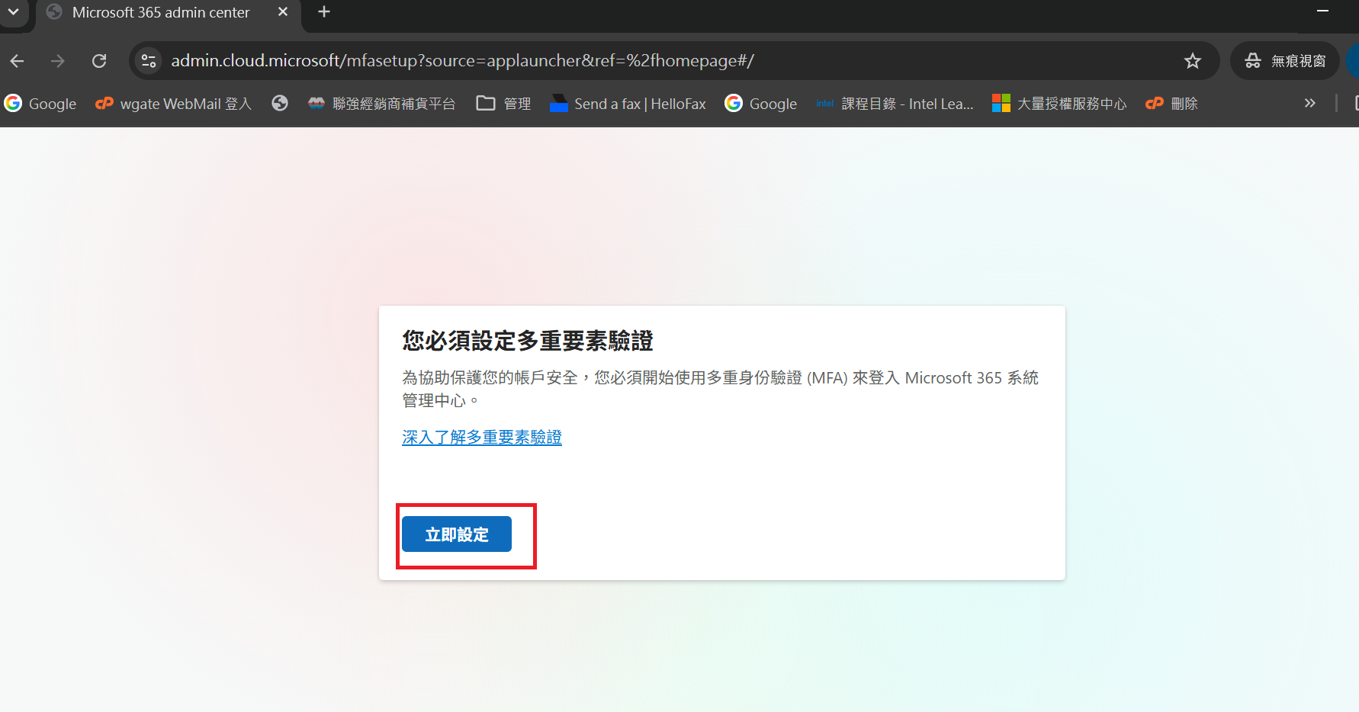Screen dimensions: 1359x712
Task: Open the 課程目錄 Intel Learning bookmark
Action: tap(895, 103)
